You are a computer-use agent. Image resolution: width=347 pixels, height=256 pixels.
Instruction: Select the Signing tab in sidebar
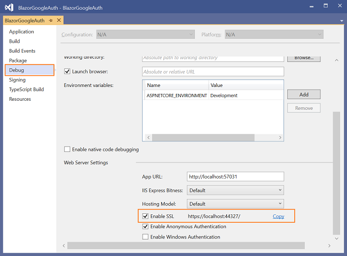(x=17, y=80)
